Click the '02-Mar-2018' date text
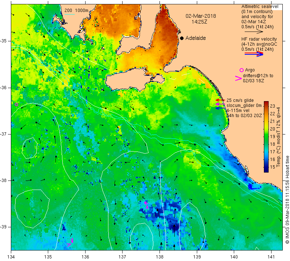Image resolution: width=290 pixels, height=261 pixels. point(201,16)
